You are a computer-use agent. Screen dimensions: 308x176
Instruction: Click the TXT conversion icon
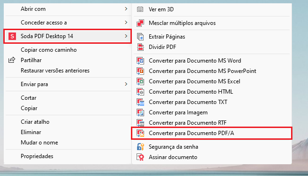point(140,102)
